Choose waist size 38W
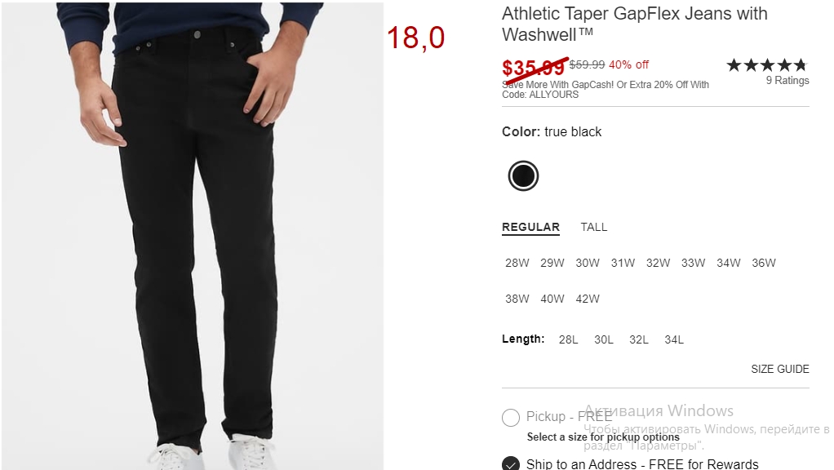834x470 pixels. (517, 299)
